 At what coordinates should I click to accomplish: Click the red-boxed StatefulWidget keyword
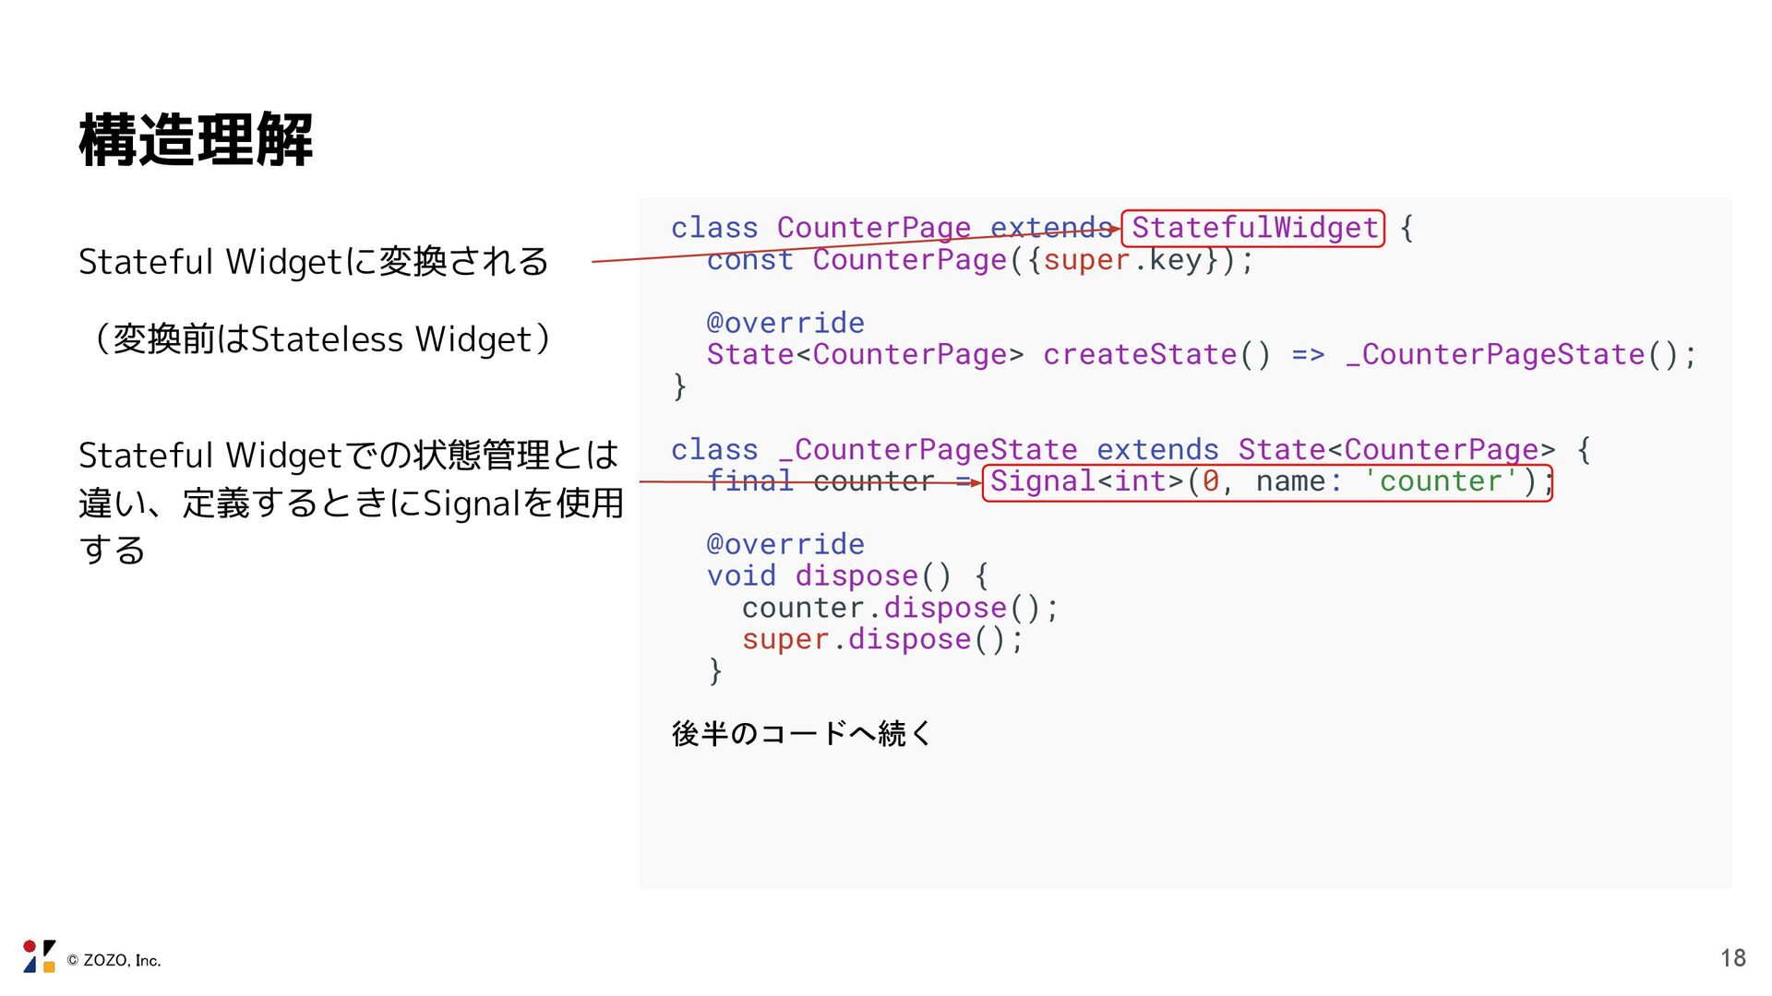1253,228
